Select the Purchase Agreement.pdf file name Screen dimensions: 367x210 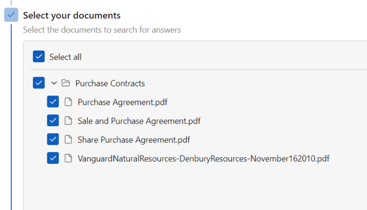click(122, 102)
